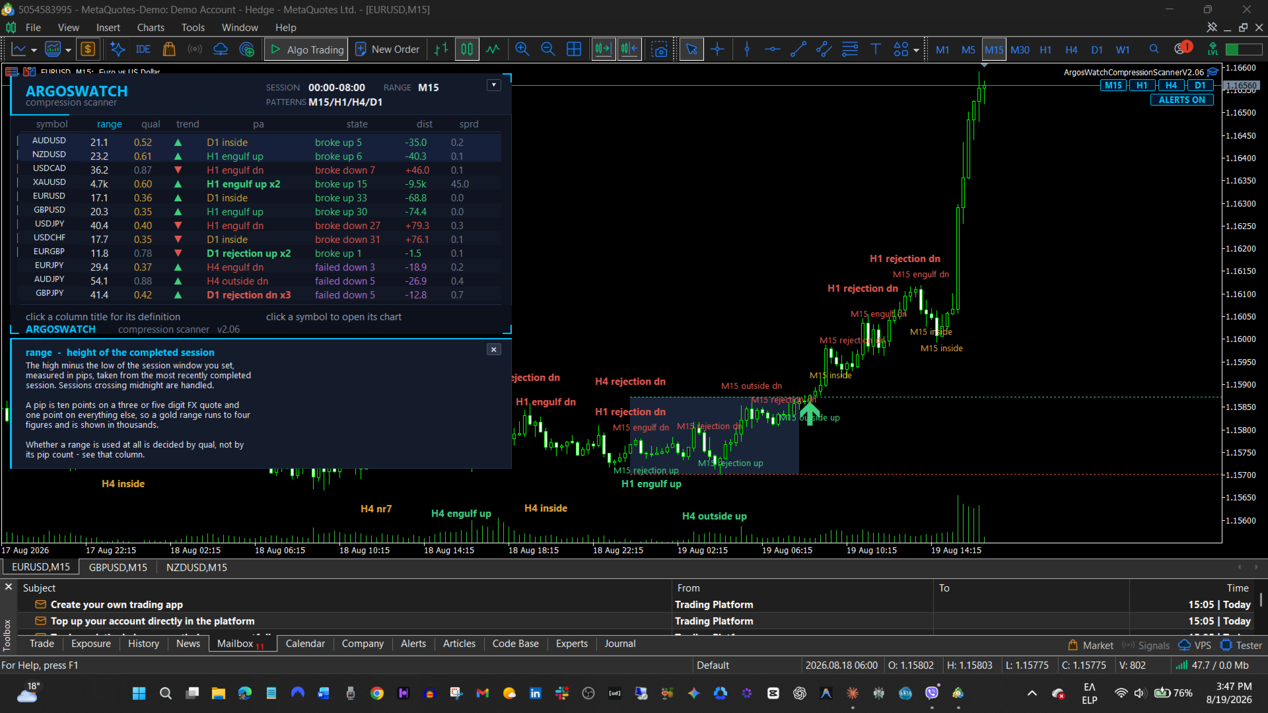This screenshot has width=1268, height=713.
Task: Expand the indicators list dropdown arrow
Action: pyautogui.click(x=68, y=50)
